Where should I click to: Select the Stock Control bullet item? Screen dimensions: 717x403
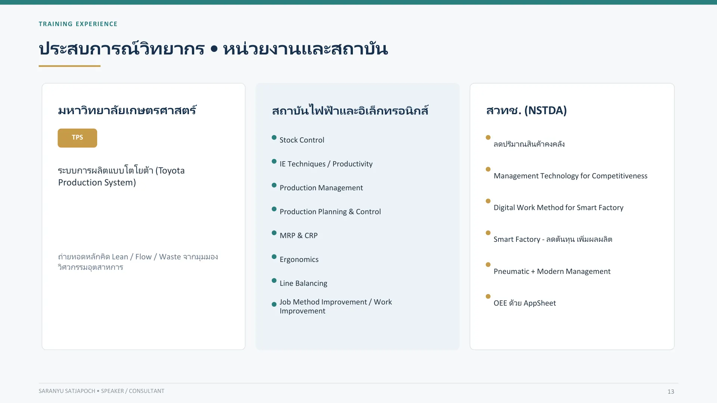point(302,140)
